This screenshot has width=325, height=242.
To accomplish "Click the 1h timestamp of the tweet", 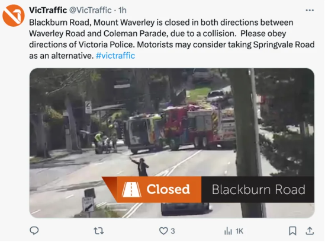I will pyautogui.click(x=123, y=10).
